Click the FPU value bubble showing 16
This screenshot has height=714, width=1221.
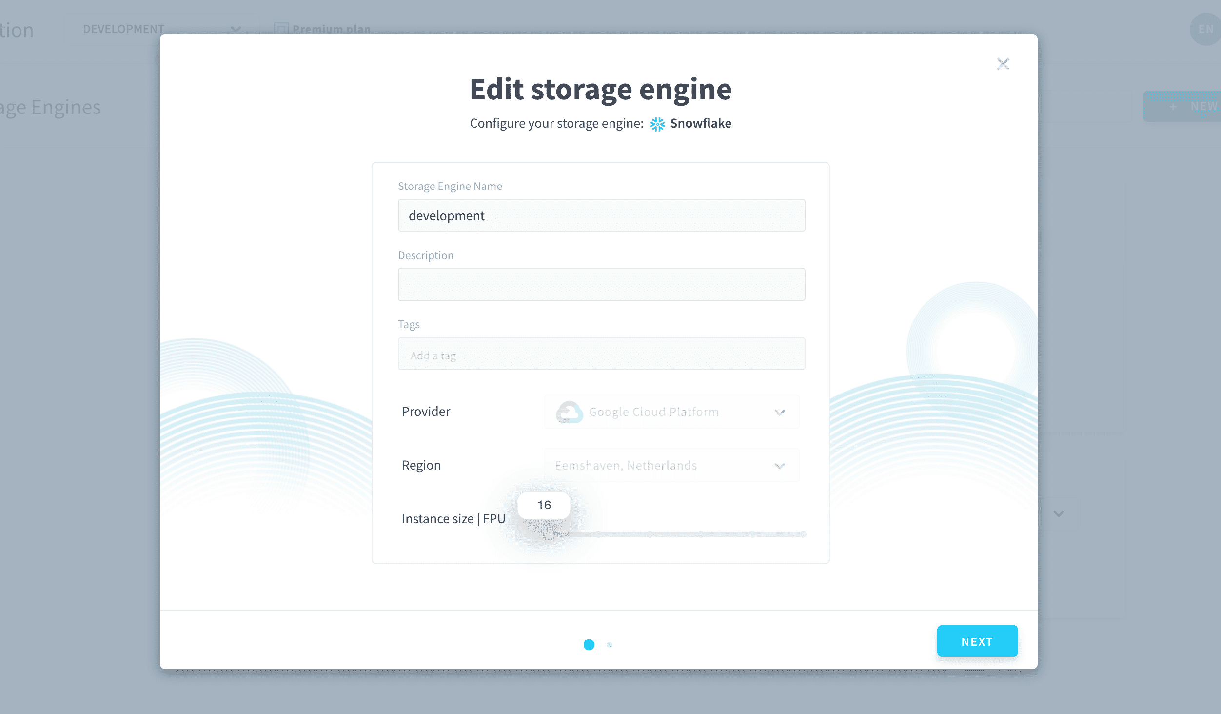[x=544, y=505]
